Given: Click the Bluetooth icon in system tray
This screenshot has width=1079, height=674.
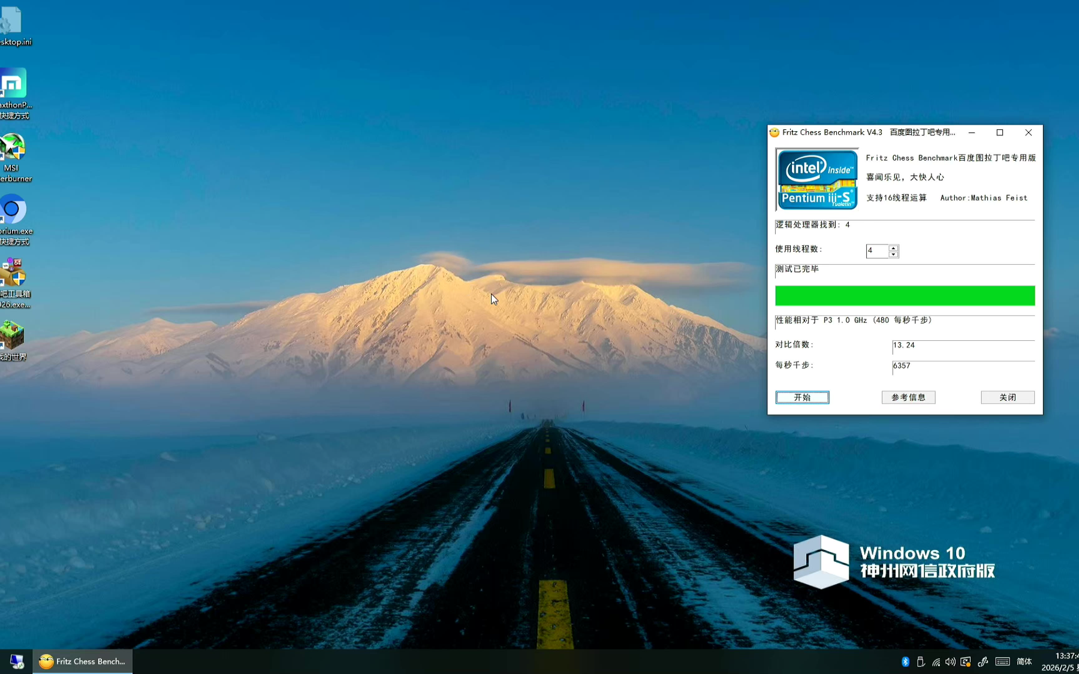Looking at the screenshot, I should coord(905,661).
